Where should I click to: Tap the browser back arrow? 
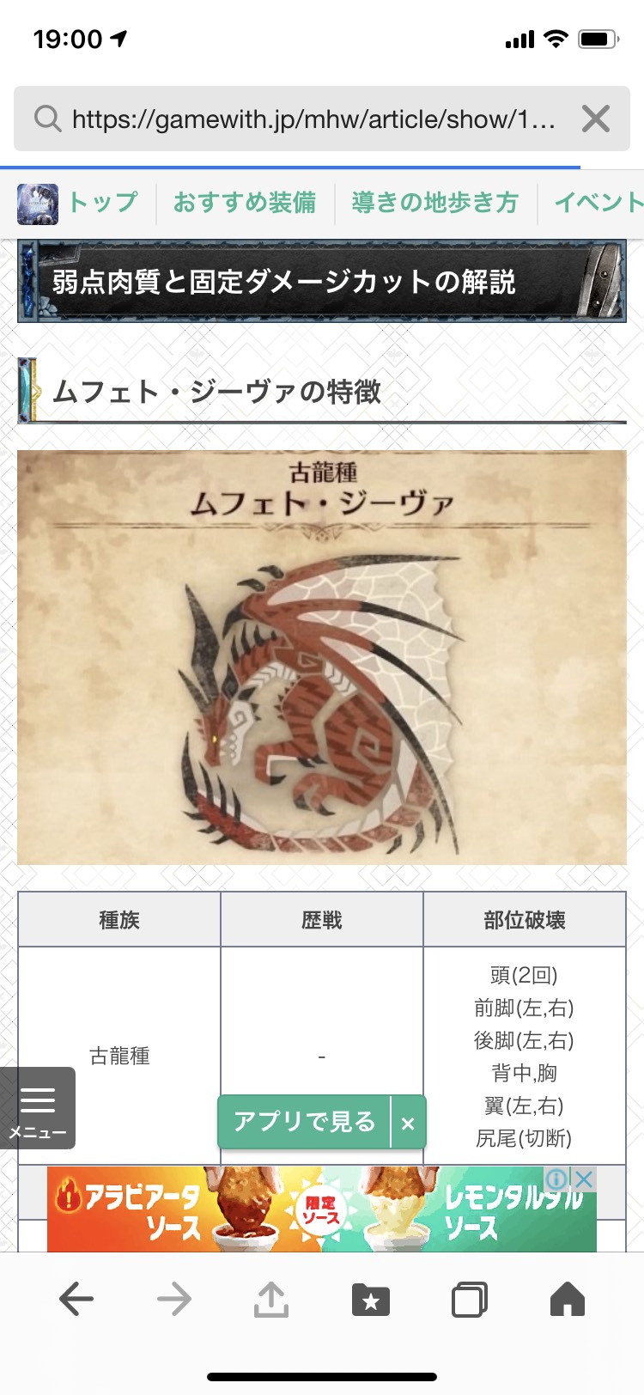[x=76, y=1299]
